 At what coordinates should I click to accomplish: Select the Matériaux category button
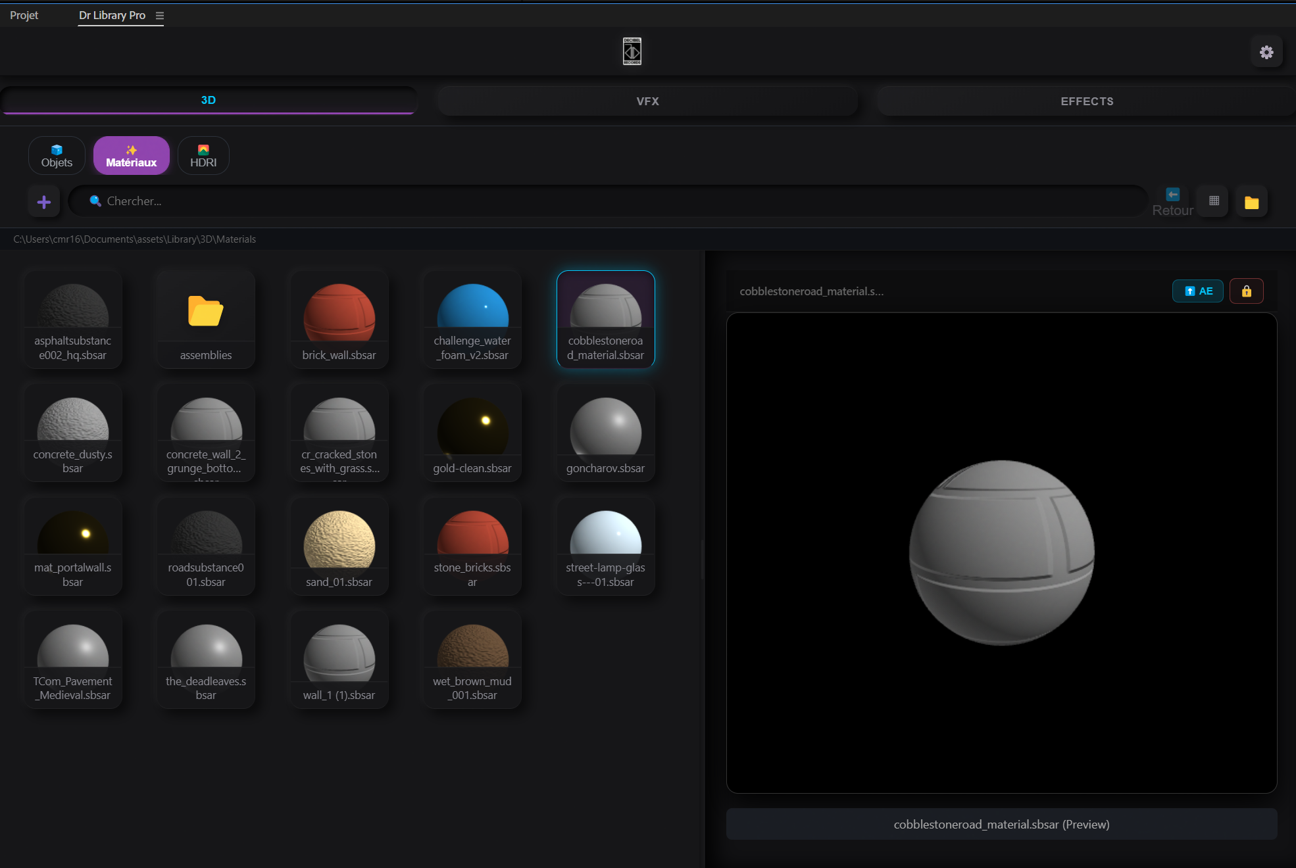pos(132,156)
